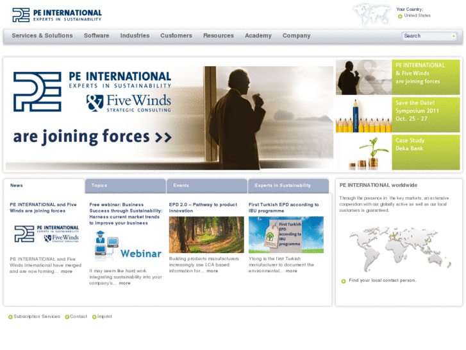Open Subscription Services footer link
This screenshot has width=466, height=350.
tap(37, 317)
